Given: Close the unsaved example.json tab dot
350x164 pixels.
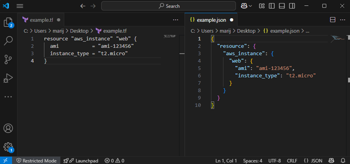Looking at the screenshot, I should pos(231,20).
